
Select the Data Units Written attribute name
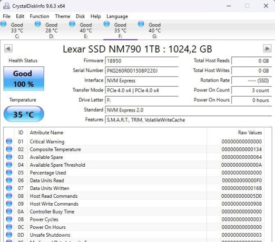tap(50, 188)
